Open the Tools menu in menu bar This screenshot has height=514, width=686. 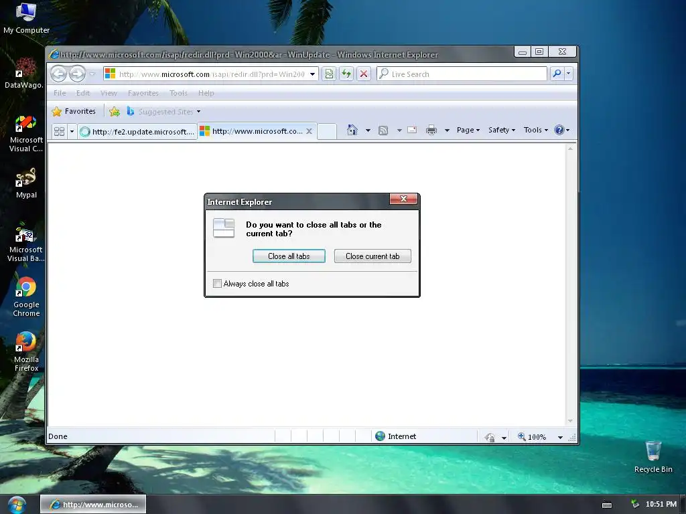[178, 93]
